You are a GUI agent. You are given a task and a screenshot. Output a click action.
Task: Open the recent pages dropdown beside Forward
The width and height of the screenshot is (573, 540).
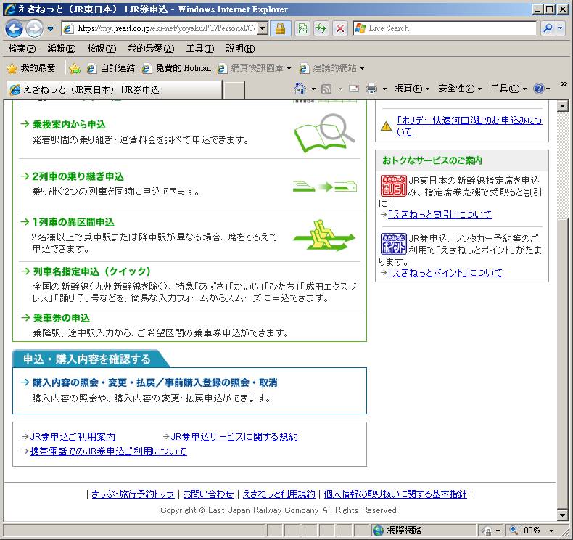[51, 28]
